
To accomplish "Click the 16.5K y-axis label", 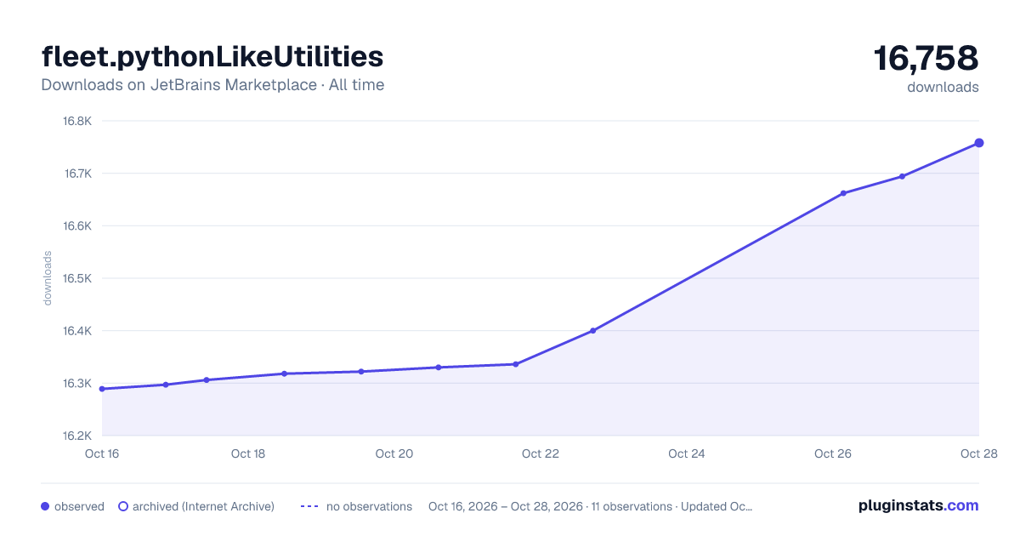I will (x=77, y=278).
